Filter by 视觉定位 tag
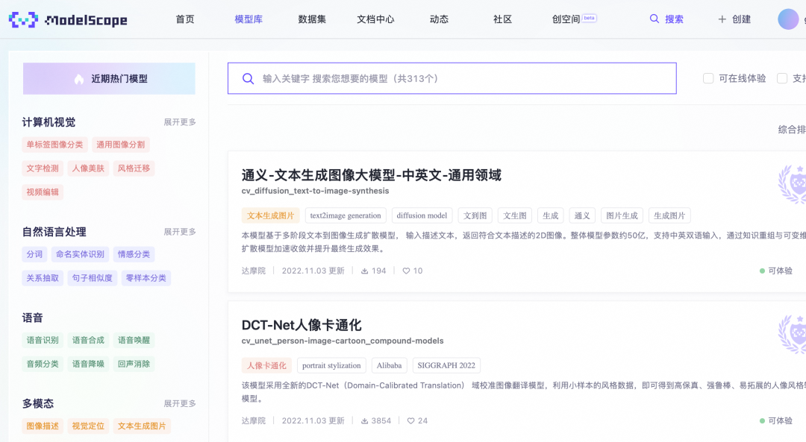The image size is (806, 442). pyautogui.click(x=88, y=426)
